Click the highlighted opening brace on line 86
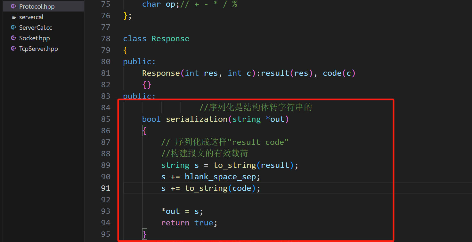 (144, 131)
